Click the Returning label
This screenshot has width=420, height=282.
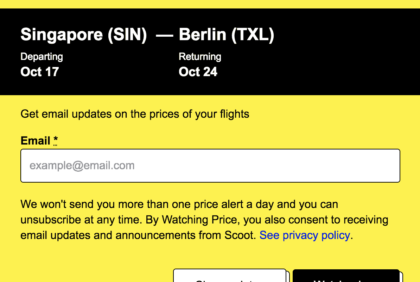200,57
